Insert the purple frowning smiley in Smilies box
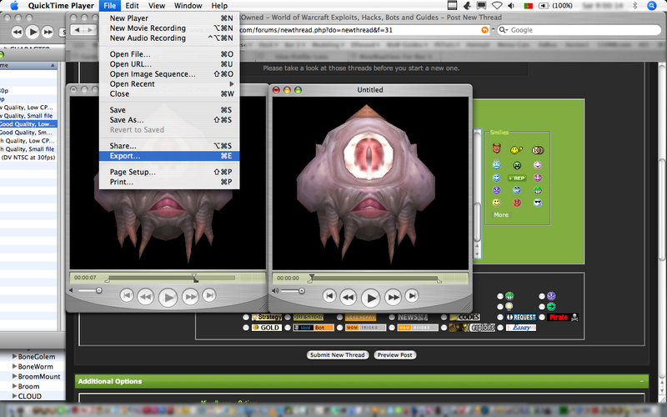Screen dimensions: 667x417 tap(496, 190)
